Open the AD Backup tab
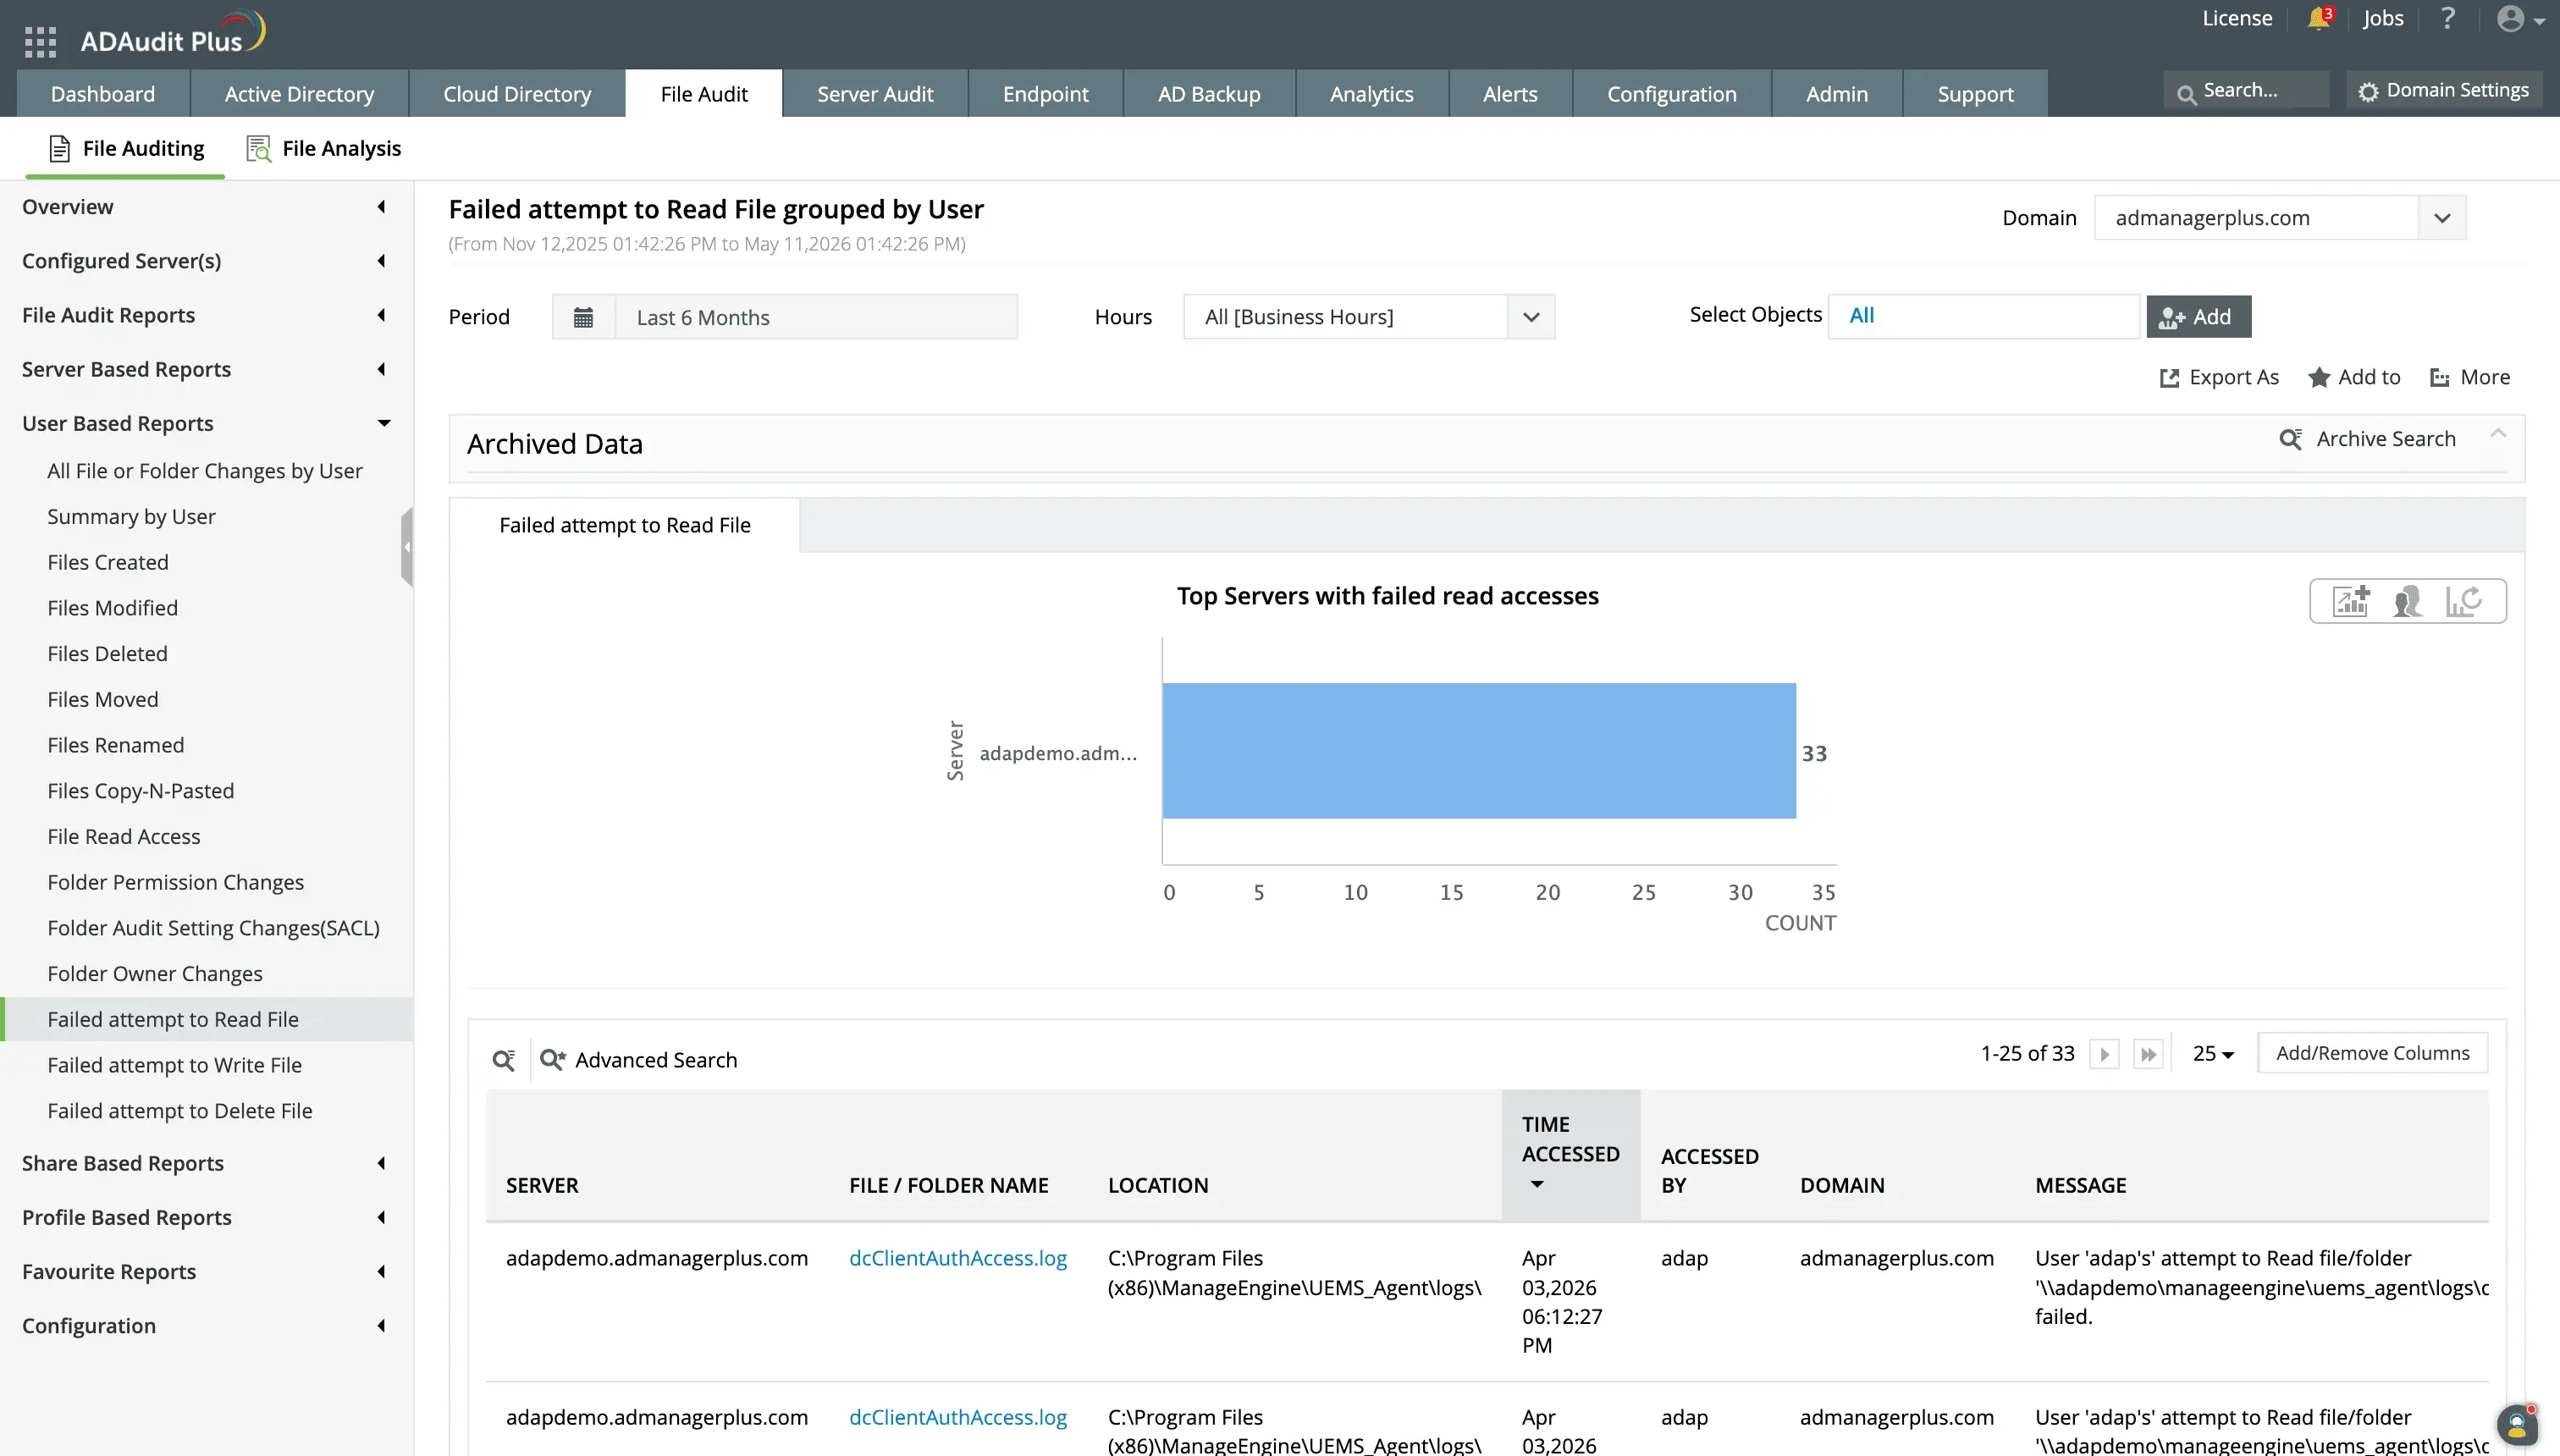This screenshot has width=2560, height=1456. click(x=1209, y=93)
